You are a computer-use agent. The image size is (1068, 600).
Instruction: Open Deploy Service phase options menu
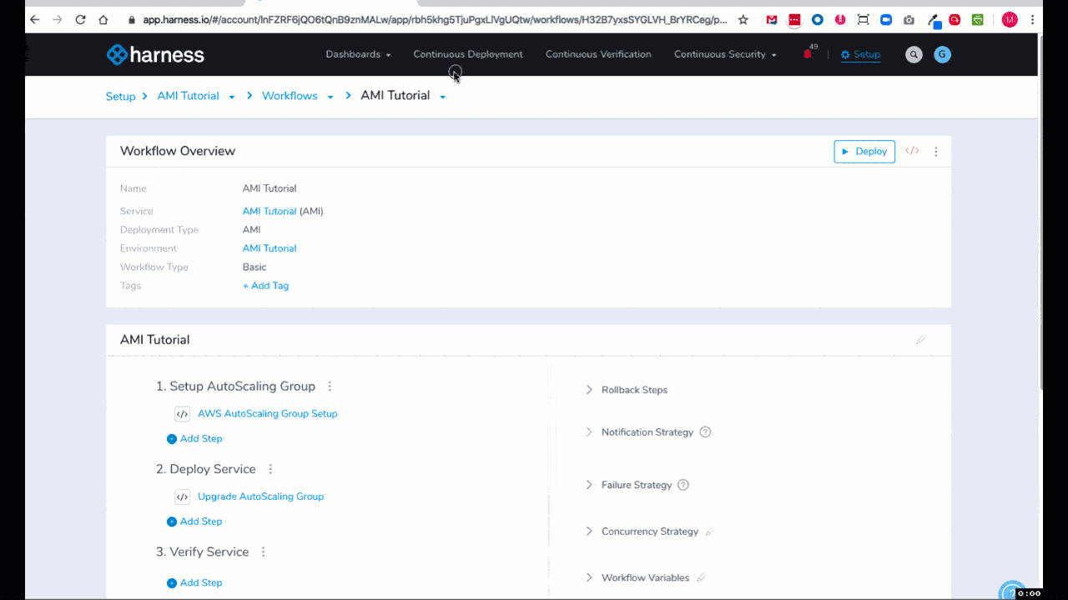tap(270, 469)
